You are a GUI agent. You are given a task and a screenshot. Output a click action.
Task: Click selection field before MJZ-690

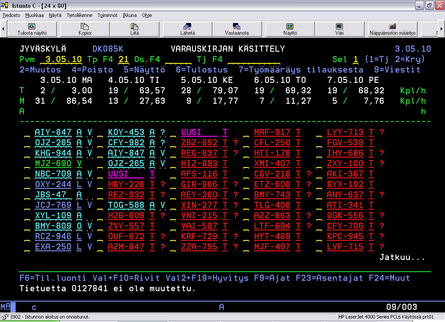(27, 164)
